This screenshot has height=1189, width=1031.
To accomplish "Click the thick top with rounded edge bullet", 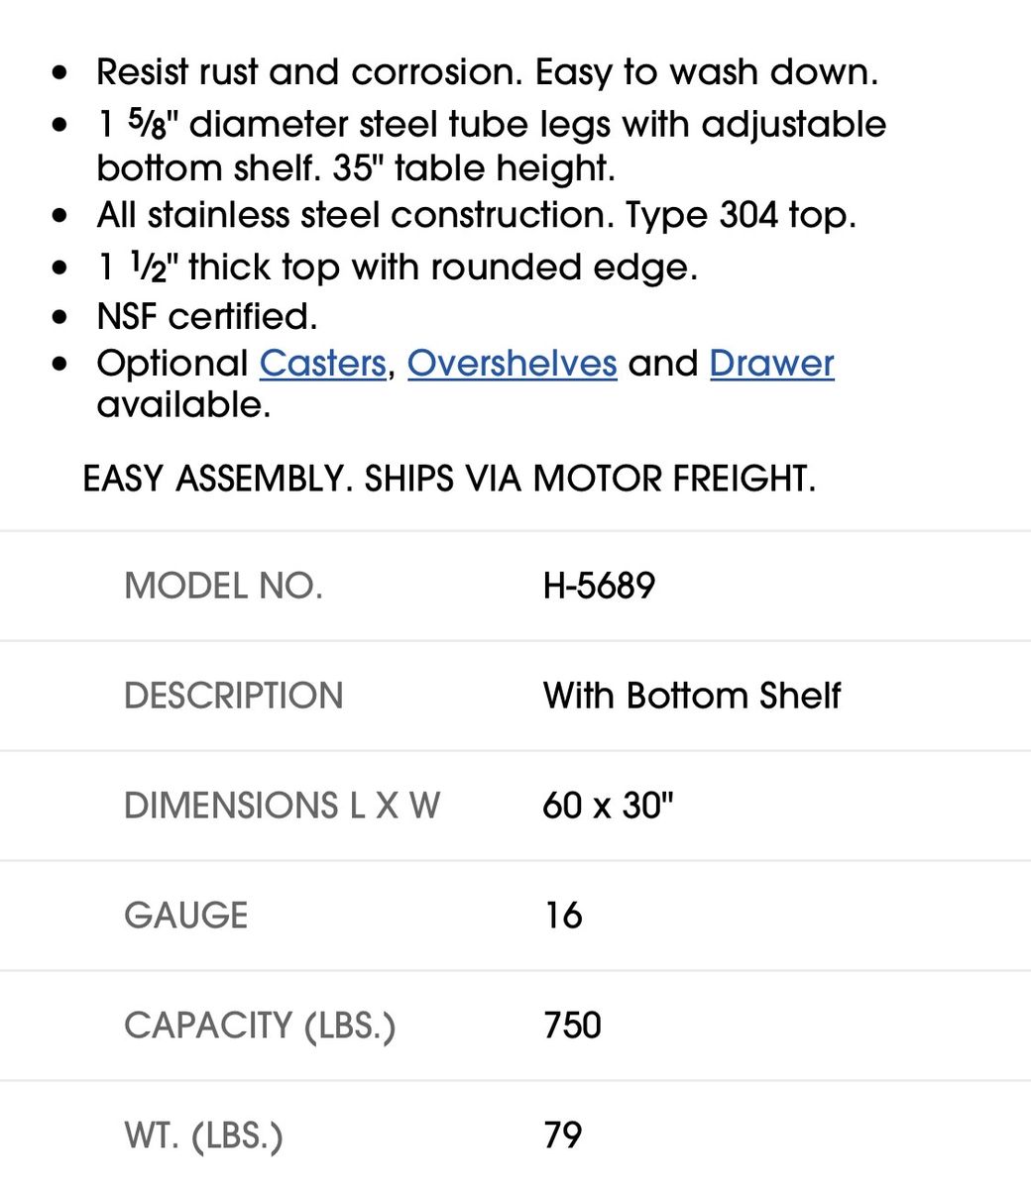I will (x=398, y=268).
